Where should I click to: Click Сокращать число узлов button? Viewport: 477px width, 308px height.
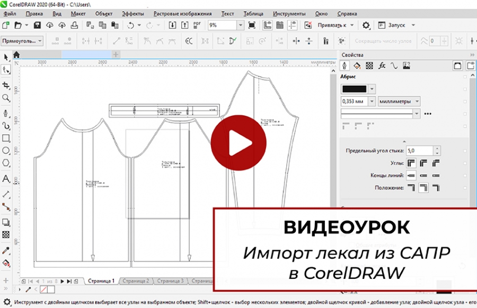click(x=383, y=41)
